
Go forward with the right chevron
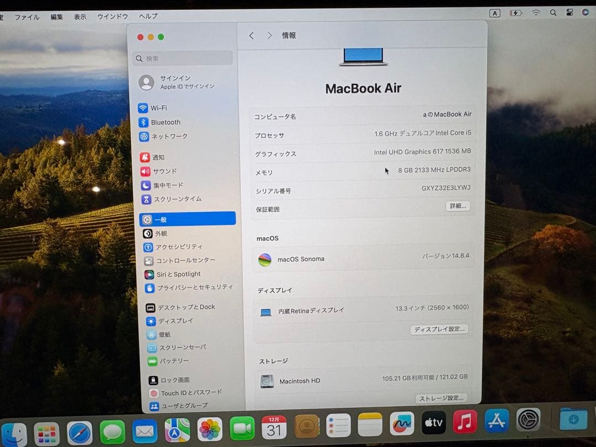[269, 36]
